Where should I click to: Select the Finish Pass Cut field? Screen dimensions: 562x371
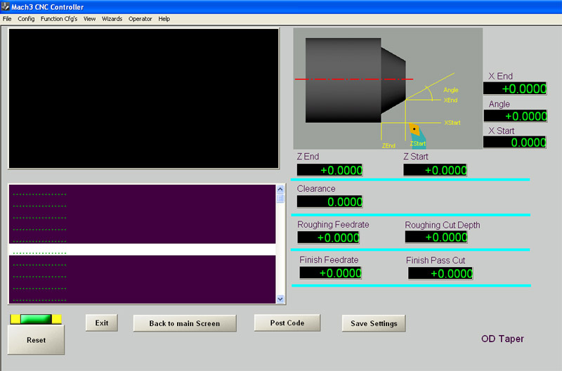click(440, 273)
